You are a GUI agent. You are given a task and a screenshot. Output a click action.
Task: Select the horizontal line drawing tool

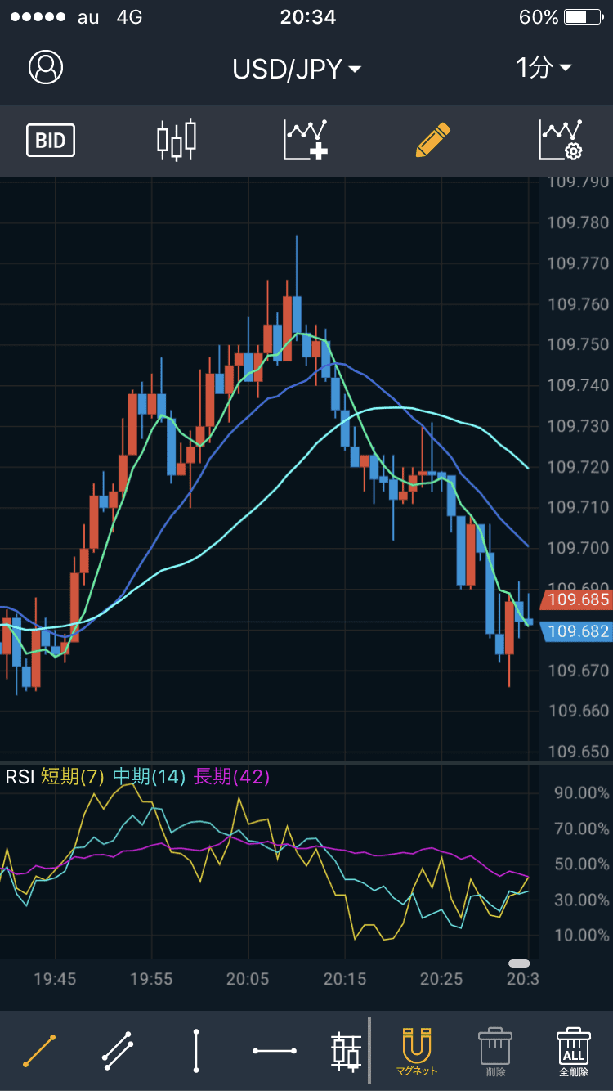275,1051
